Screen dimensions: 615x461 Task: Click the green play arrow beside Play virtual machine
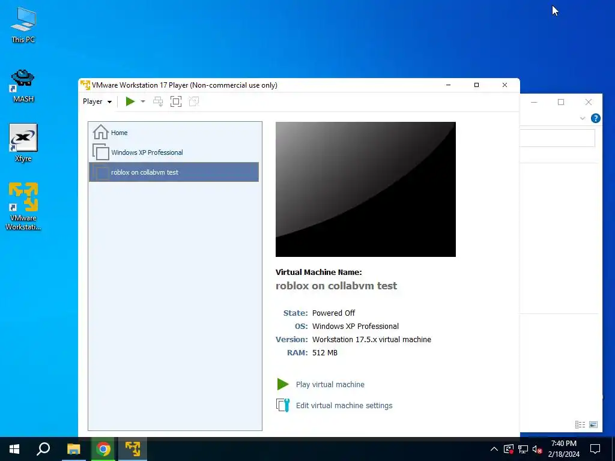click(283, 384)
